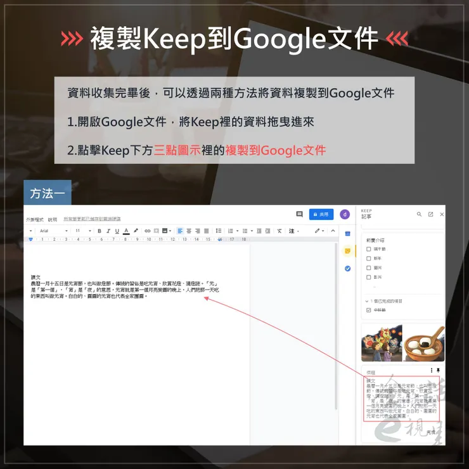This screenshot has width=469, height=469.
Task: Click the saved-to-Drive status link
Action: pyautogui.click(x=92, y=219)
